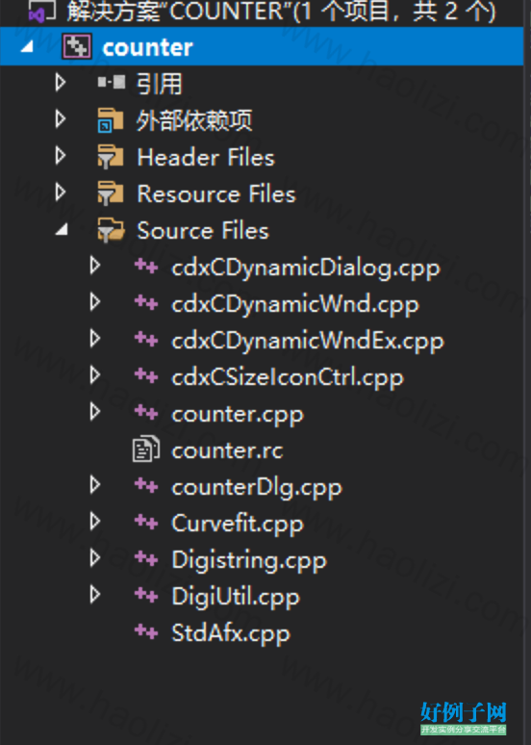Select the file name Digistring.cpp
Screen dimensions: 531x745
pos(249,560)
